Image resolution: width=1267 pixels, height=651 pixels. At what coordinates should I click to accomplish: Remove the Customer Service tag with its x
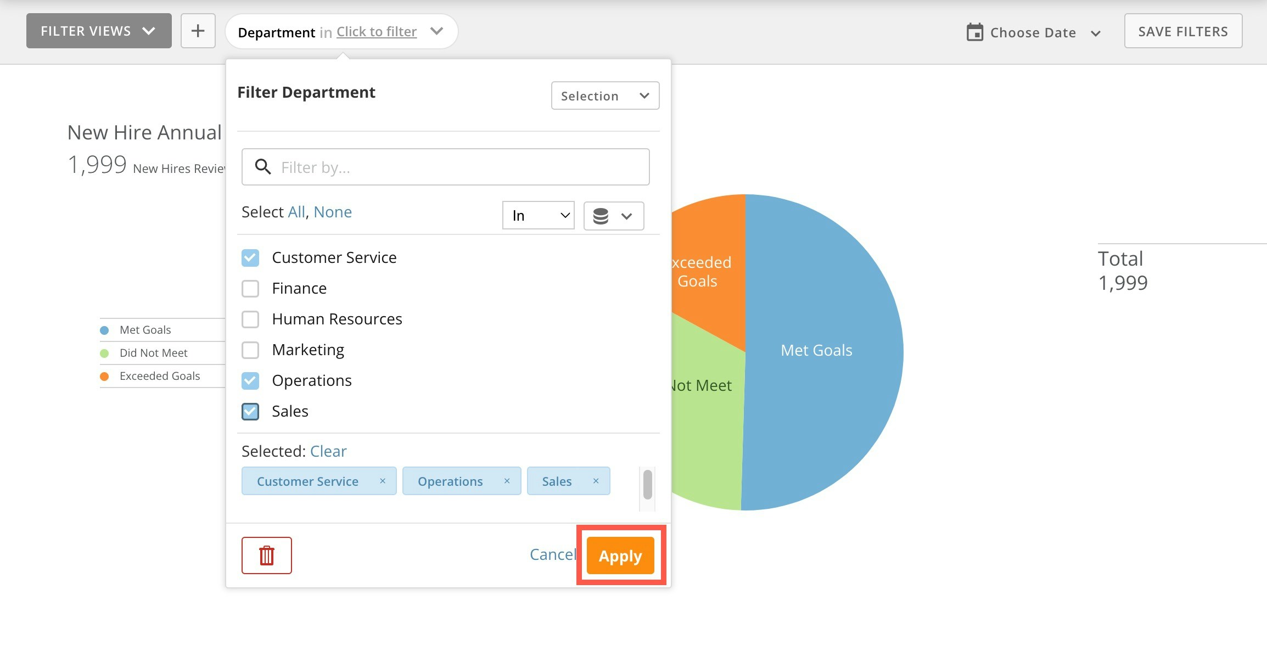click(x=383, y=481)
